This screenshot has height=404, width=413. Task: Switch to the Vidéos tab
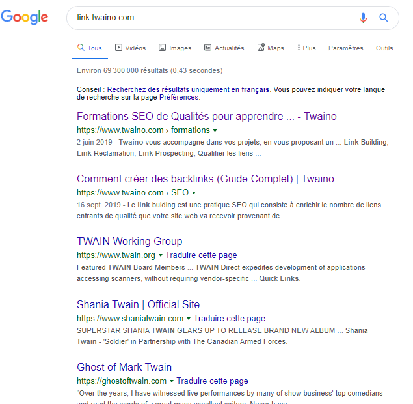[x=130, y=48]
